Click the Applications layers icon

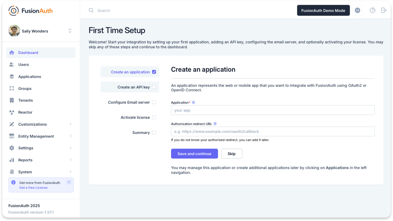pyautogui.click(x=12, y=77)
